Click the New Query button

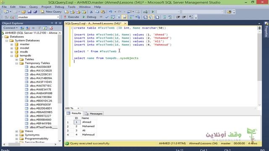pyautogui.click(x=51, y=12)
